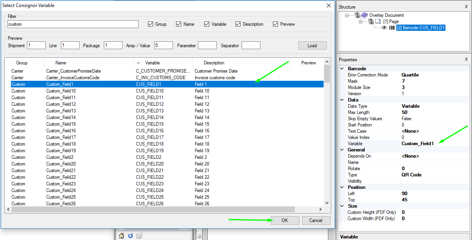Toggle visibility eye of Barcode CUS_FIELD1

[384, 28]
